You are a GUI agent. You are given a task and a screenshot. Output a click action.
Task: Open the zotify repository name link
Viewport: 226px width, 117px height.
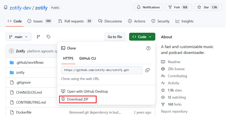click(x=41, y=8)
